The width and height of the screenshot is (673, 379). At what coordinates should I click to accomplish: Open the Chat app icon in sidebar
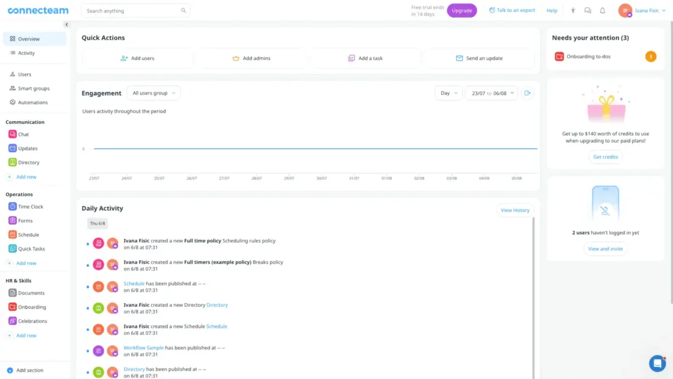(x=13, y=135)
